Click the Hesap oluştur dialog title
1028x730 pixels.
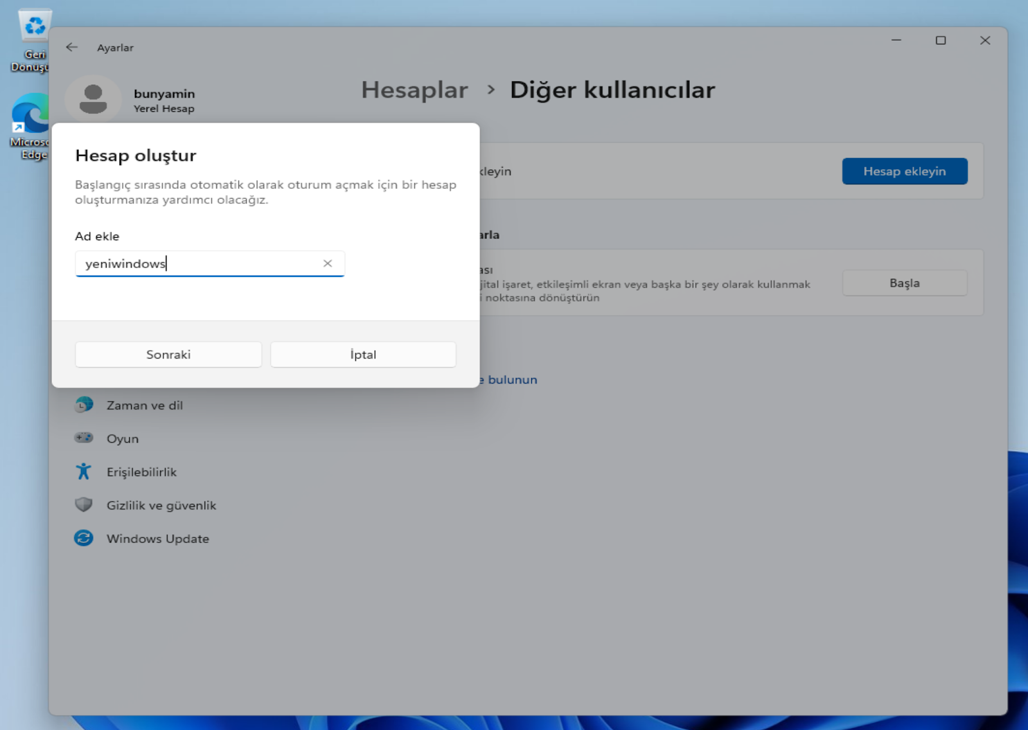(x=136, y=156)
